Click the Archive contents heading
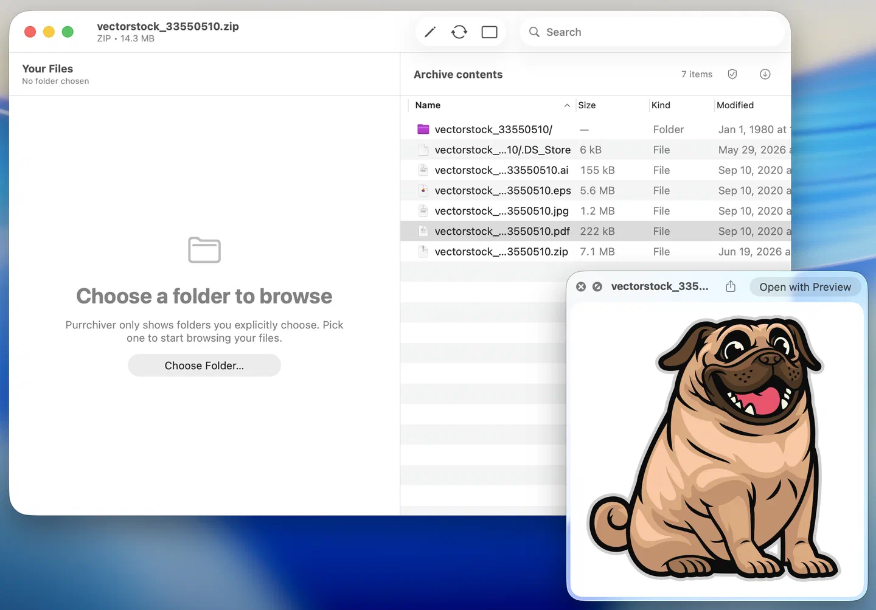 pyautogui.click(x=458, y=74)
